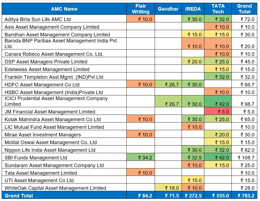The width and height of the screenshot is (260, 201).
Task: Select Bandhan Asset Management Company Limited
Action: pyautogui.click(x=57, y=34)
